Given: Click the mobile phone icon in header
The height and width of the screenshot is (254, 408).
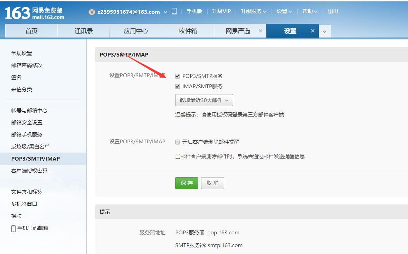Looking at the screenshot, I should coord(174,11).
